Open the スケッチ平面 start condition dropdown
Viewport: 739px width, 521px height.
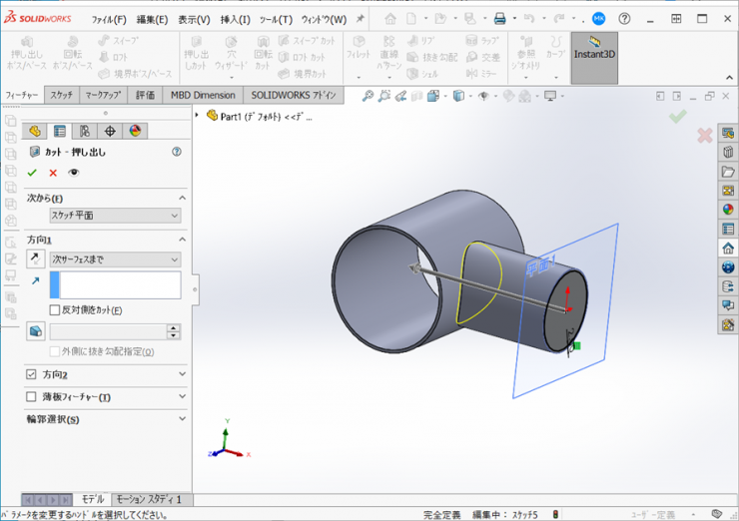tap(115, 216)
